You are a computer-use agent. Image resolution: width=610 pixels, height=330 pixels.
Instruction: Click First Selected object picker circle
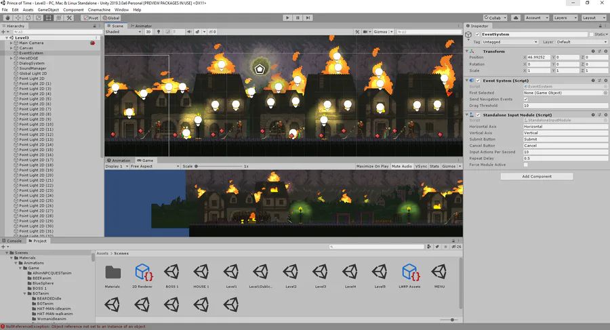pos(605,93)
